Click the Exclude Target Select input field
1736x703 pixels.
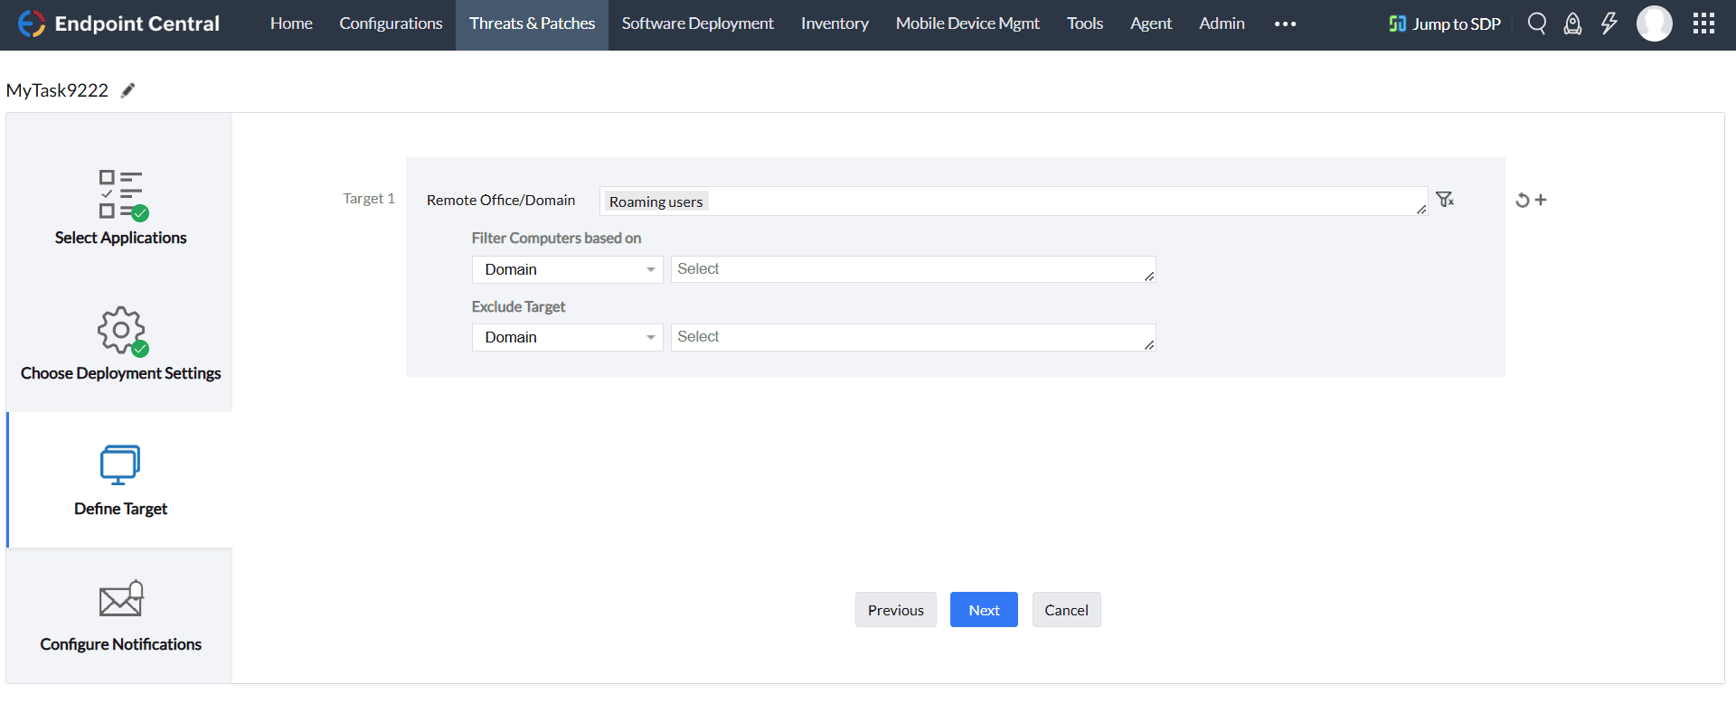911,337
